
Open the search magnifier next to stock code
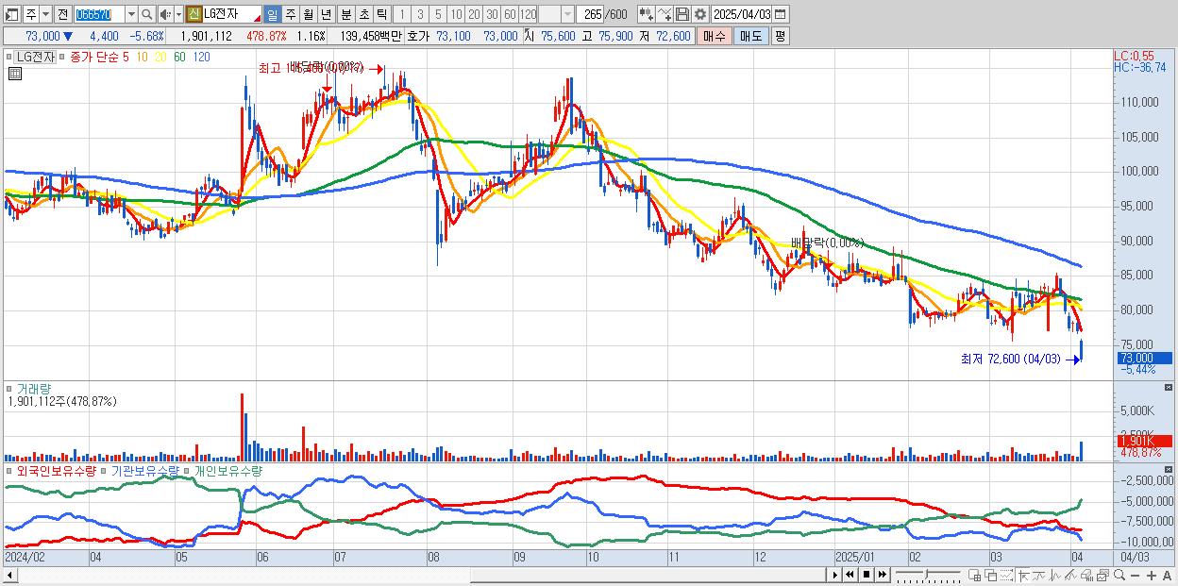[x=147, y=14]
